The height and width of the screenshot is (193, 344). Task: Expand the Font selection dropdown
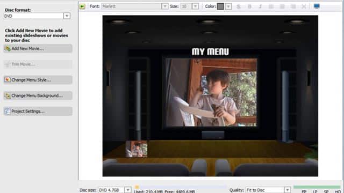click(x=165, y=6)
